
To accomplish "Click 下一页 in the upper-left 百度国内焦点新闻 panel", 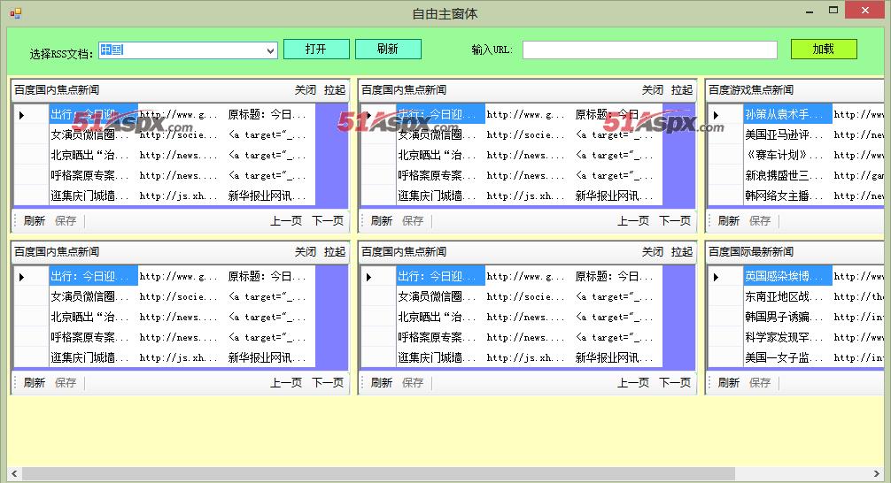I will click(x=328, y=221).
